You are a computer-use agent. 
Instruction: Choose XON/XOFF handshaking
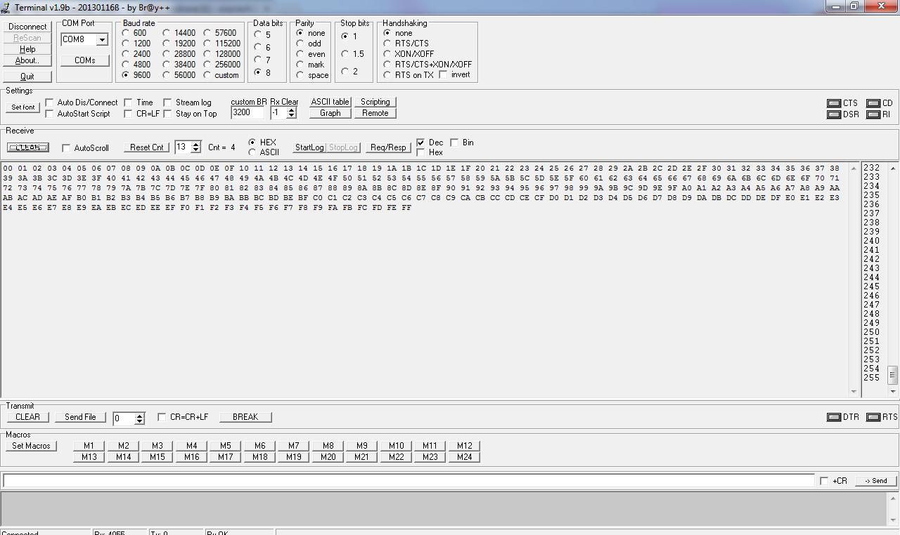(x=387, y=54)
